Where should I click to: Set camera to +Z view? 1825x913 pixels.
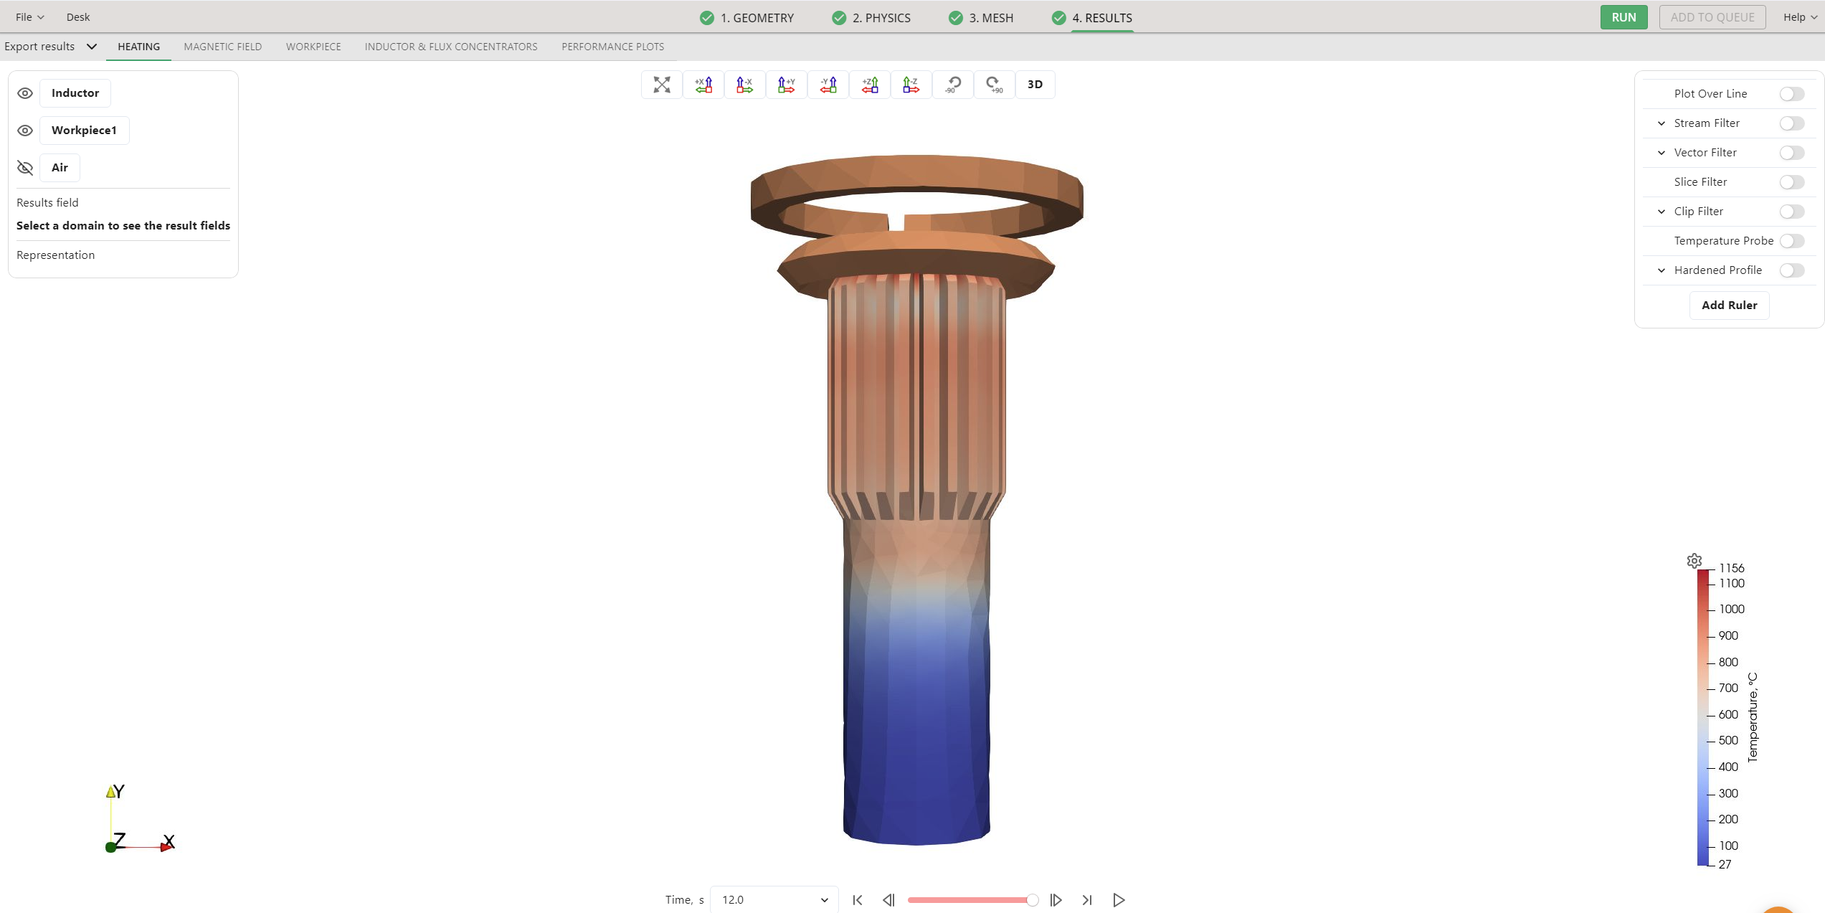point(869,85)
